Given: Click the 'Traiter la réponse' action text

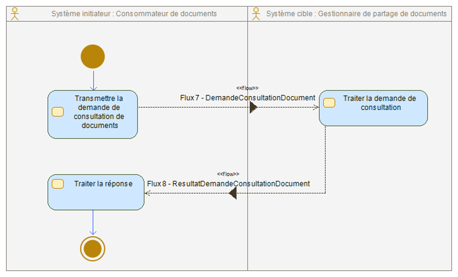Looking at the screenshot, I should [103, 184].
